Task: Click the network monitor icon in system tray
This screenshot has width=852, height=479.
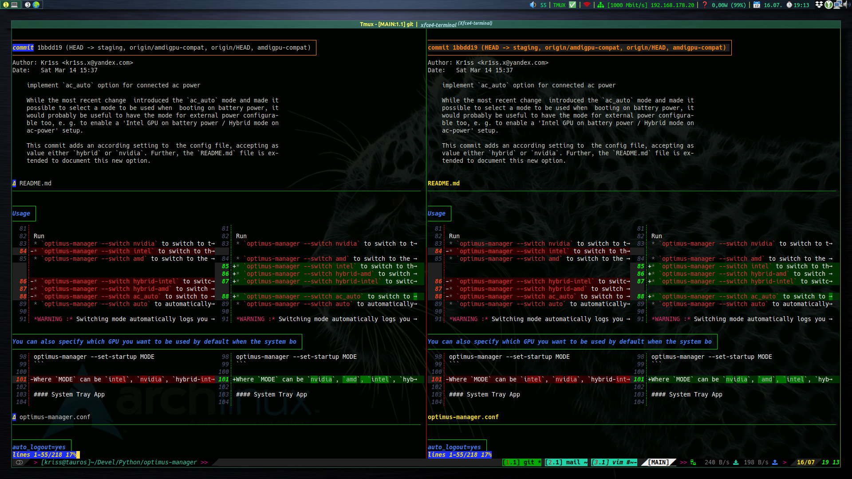Action: pyautogui.click(x=838, y=5)
